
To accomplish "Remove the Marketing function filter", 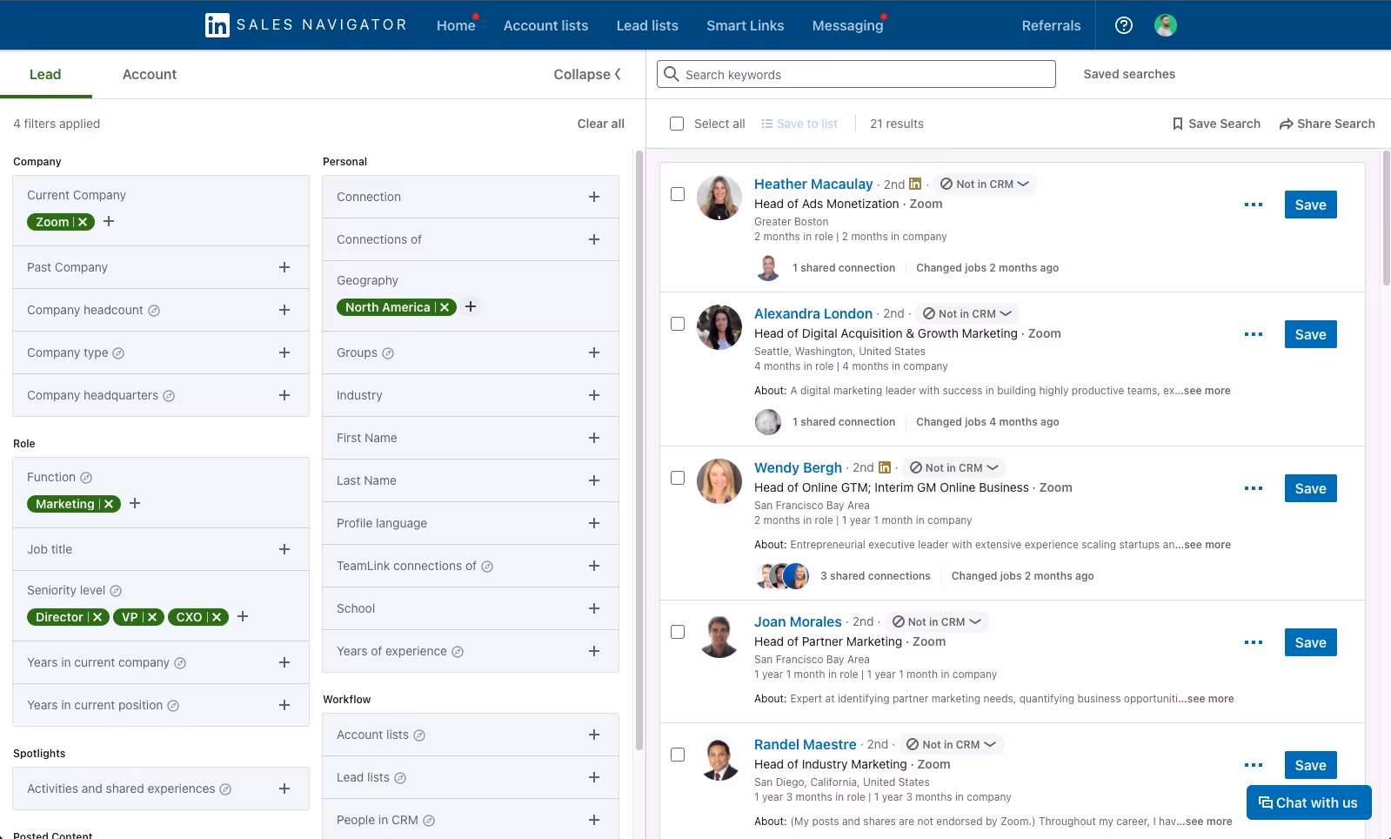I will click(109, 504).
